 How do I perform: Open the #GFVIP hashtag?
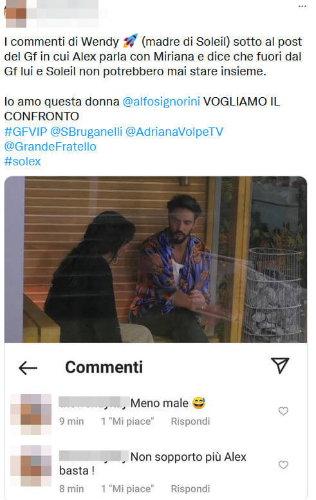pos(26,131)
